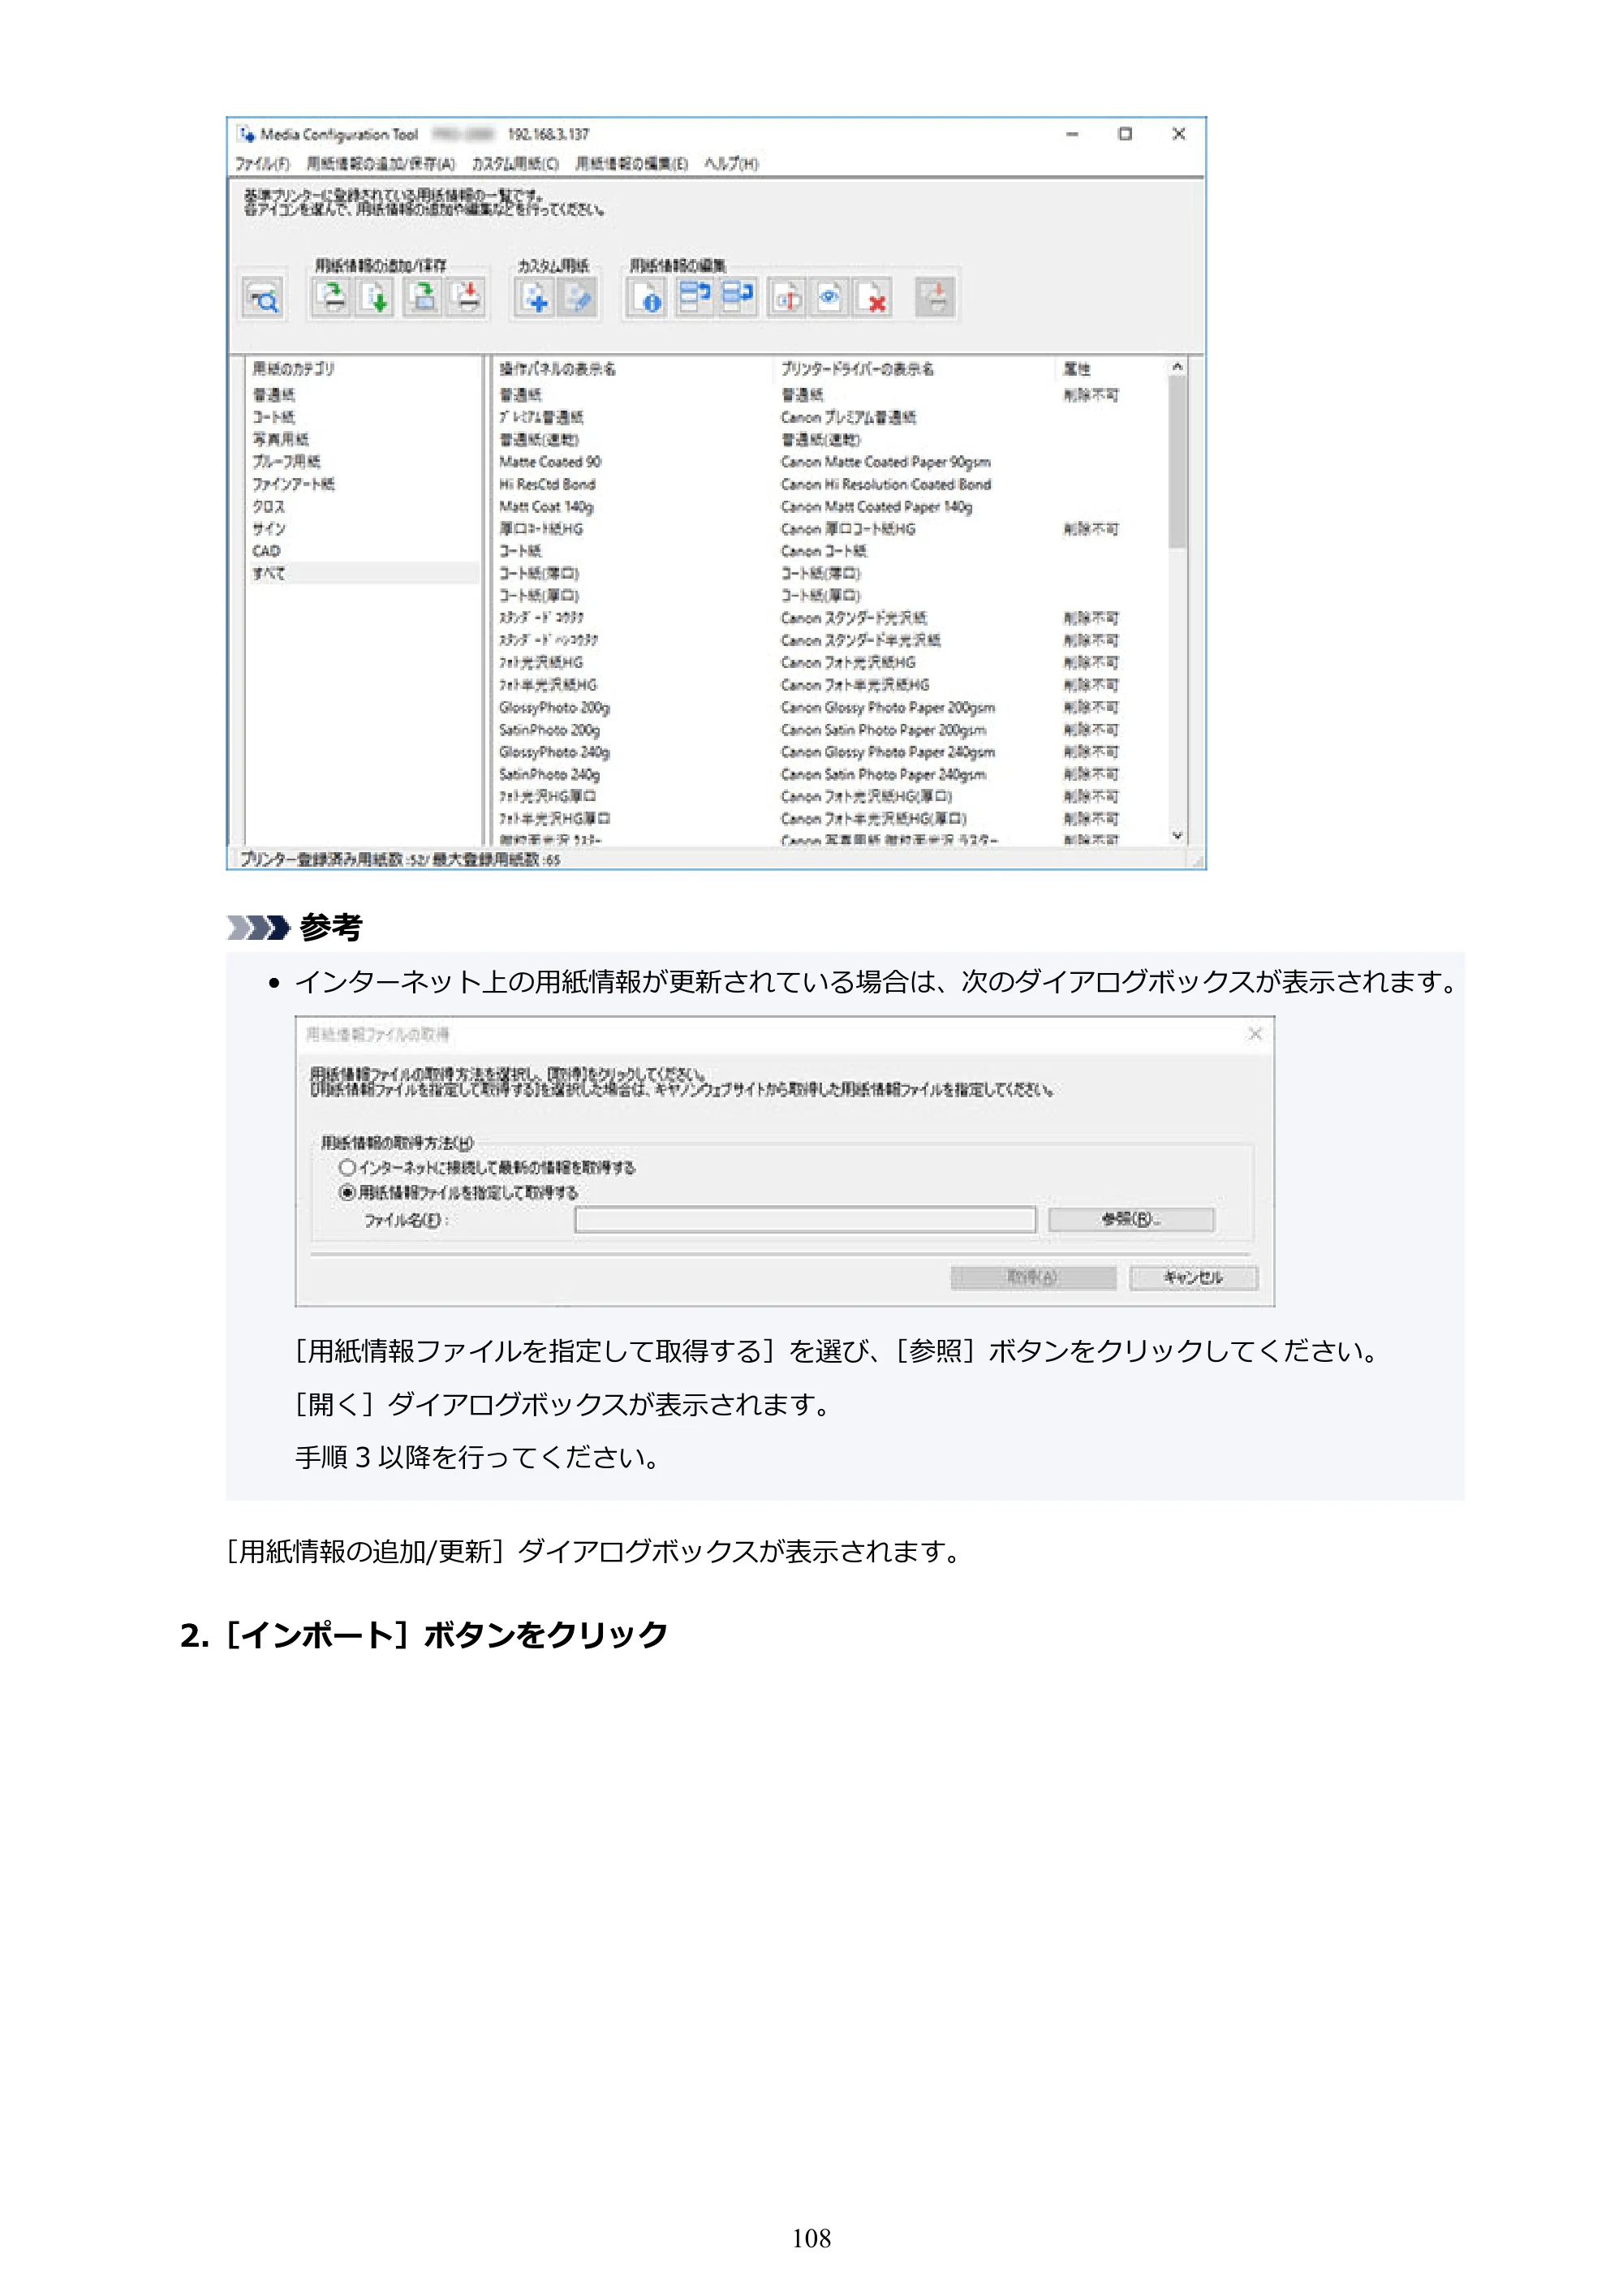Click the add/update paper information icon
Image resolution: width=1623 pixels, height=2296 pixels.
332,297
